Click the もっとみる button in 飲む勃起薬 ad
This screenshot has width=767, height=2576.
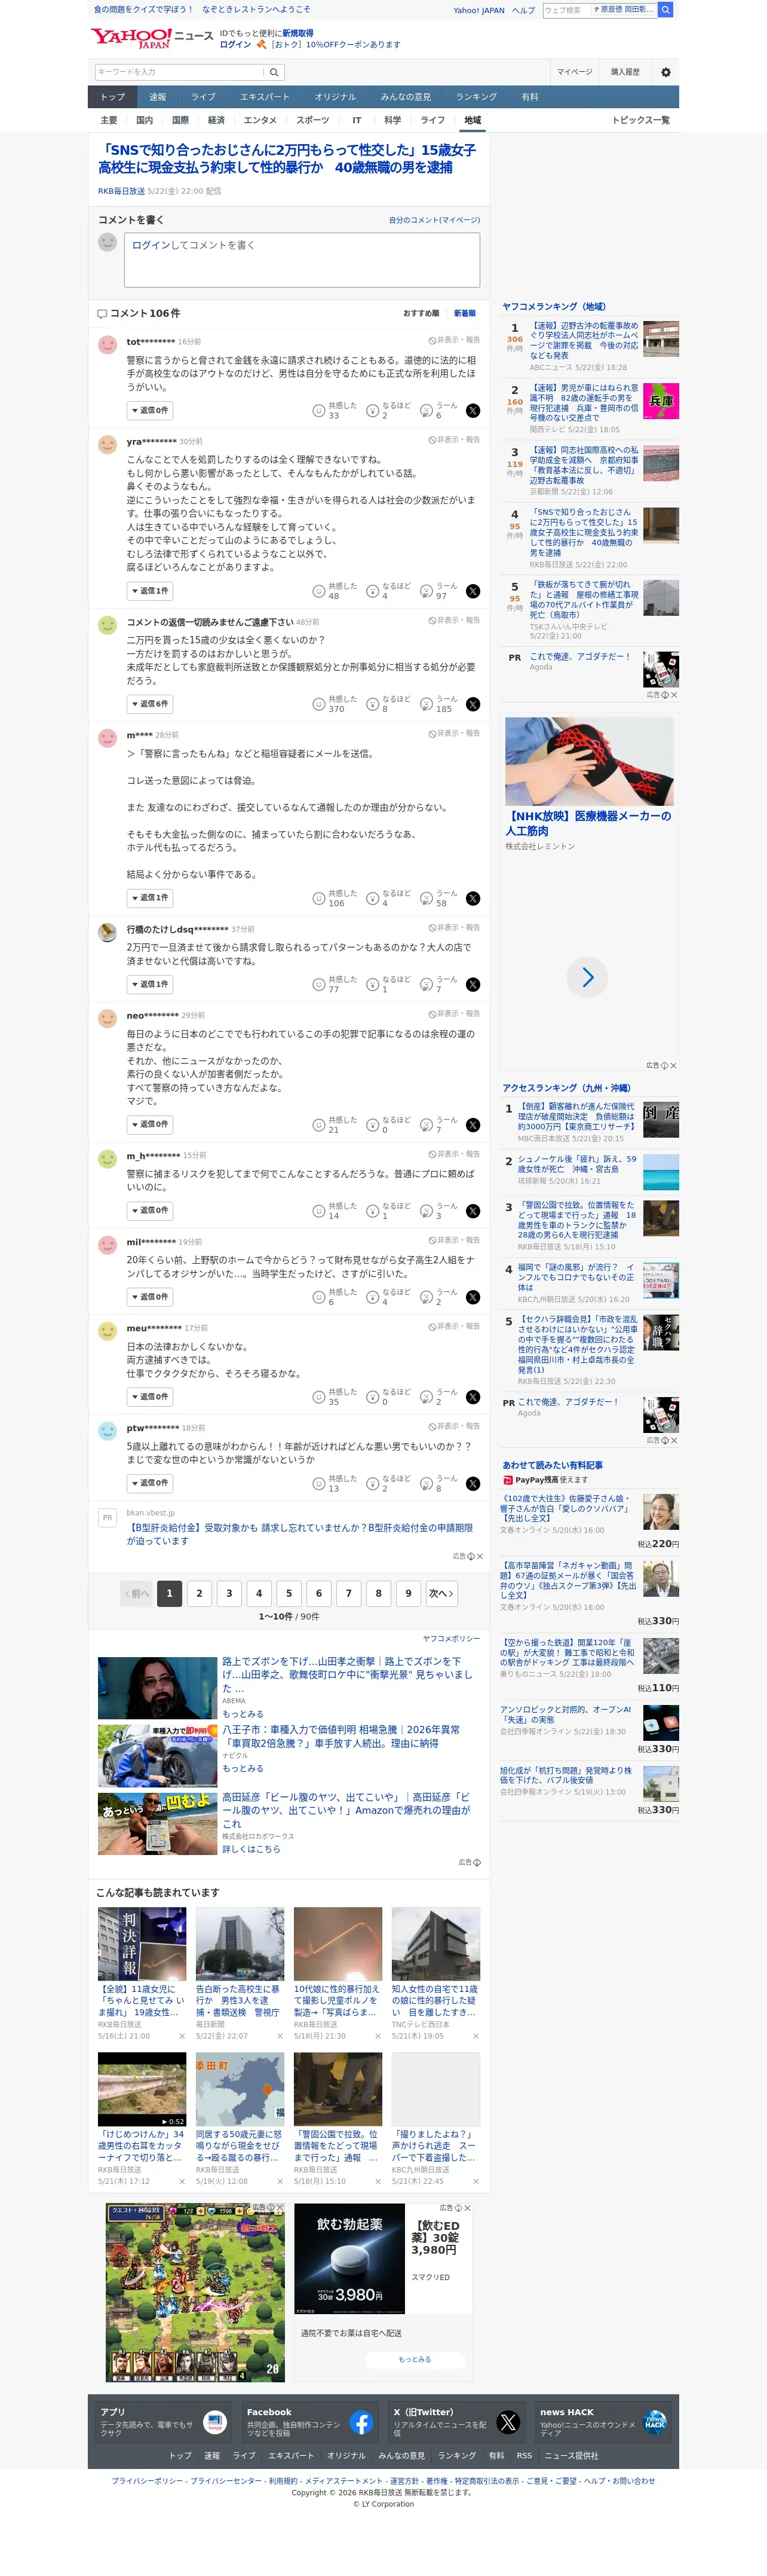(415, 2359)
